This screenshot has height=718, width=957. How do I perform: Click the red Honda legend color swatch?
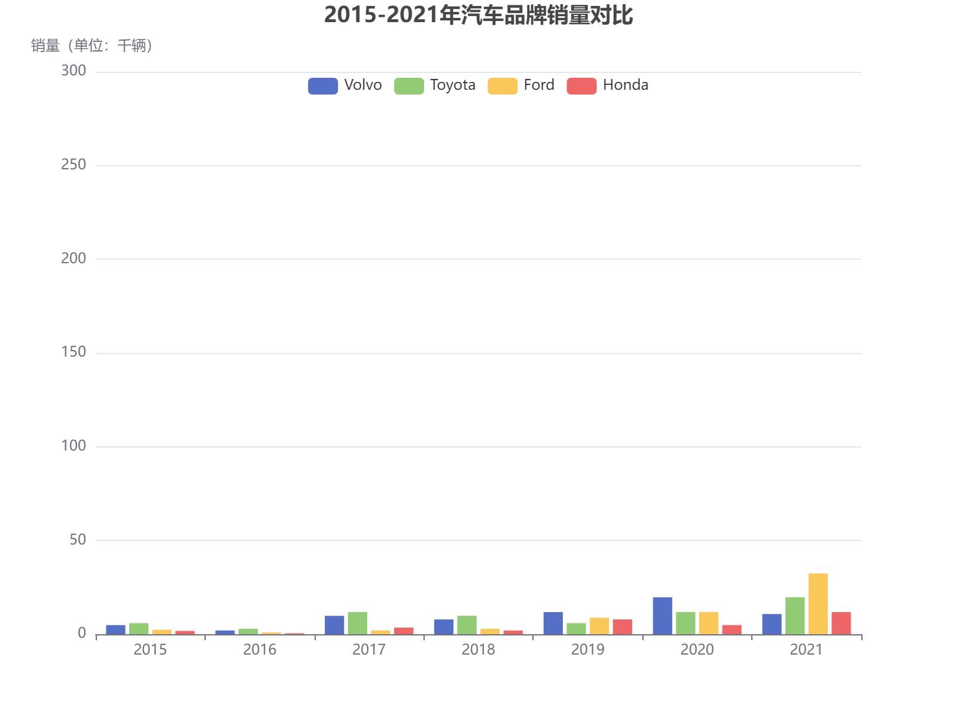[x=581, y=86]
